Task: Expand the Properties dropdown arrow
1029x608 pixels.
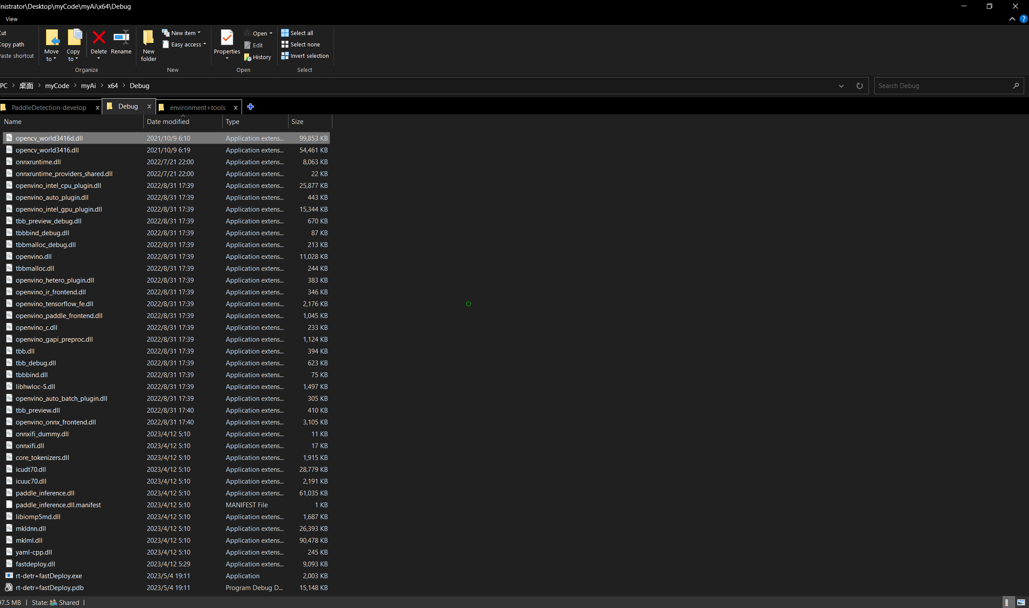Action: point(227,58)
